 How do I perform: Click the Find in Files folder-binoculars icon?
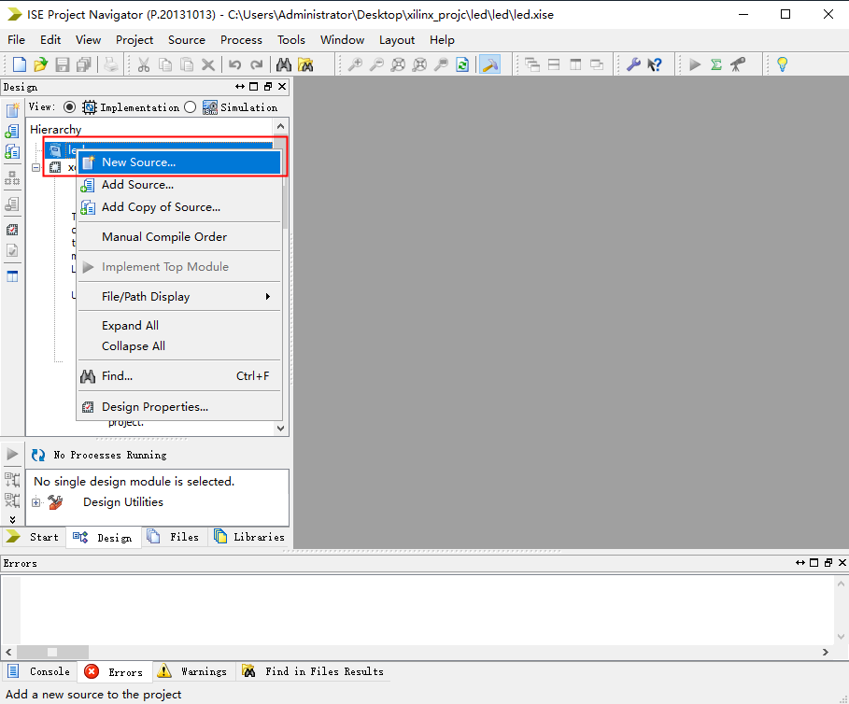[305, 64]
